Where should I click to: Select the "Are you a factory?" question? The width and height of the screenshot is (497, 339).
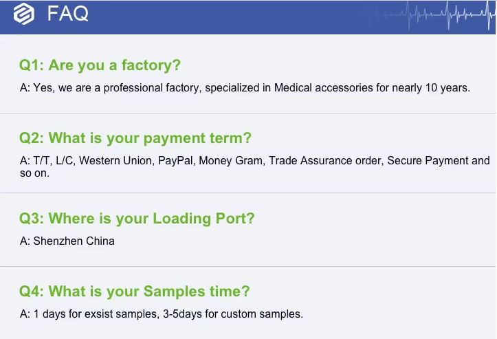[100, 65]
